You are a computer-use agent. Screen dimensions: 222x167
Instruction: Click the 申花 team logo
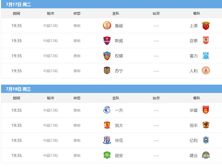pyautogui.click(x=107, y=140)
